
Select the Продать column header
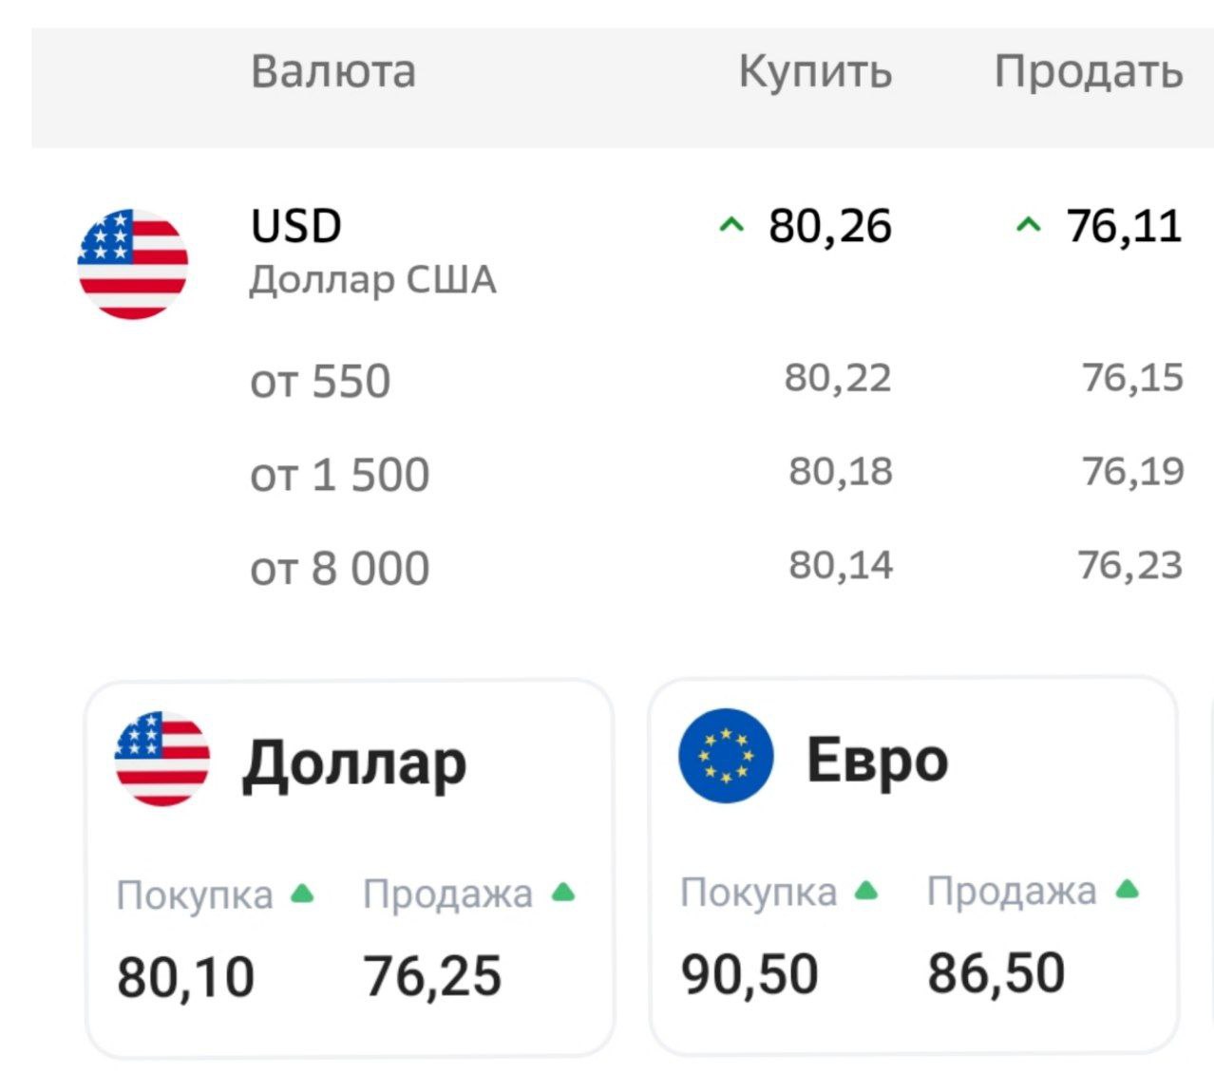pos(1086,69)
